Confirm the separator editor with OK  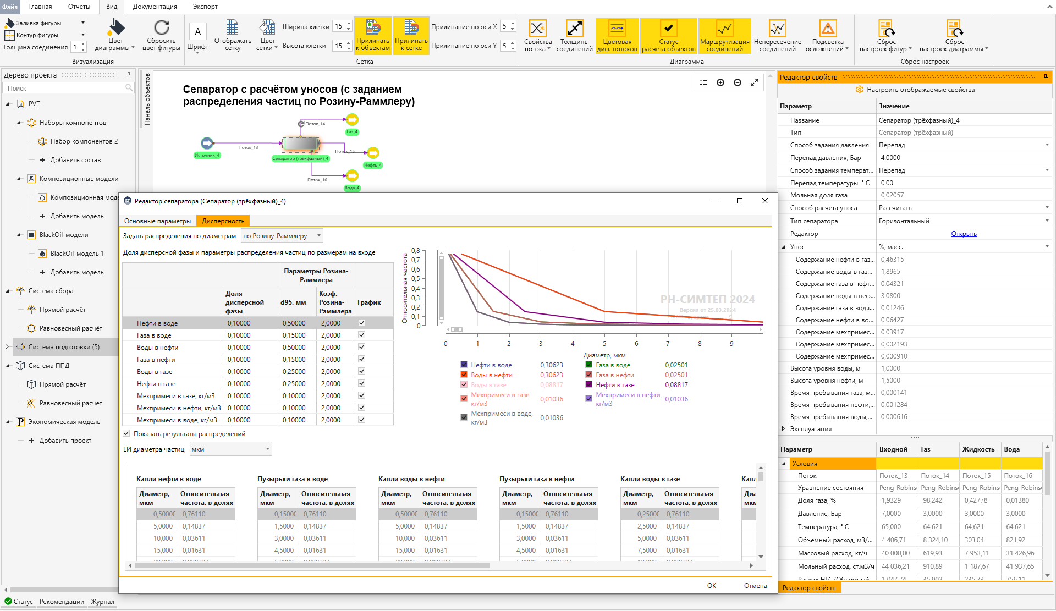pyautogui.click(x=711, y=586)
